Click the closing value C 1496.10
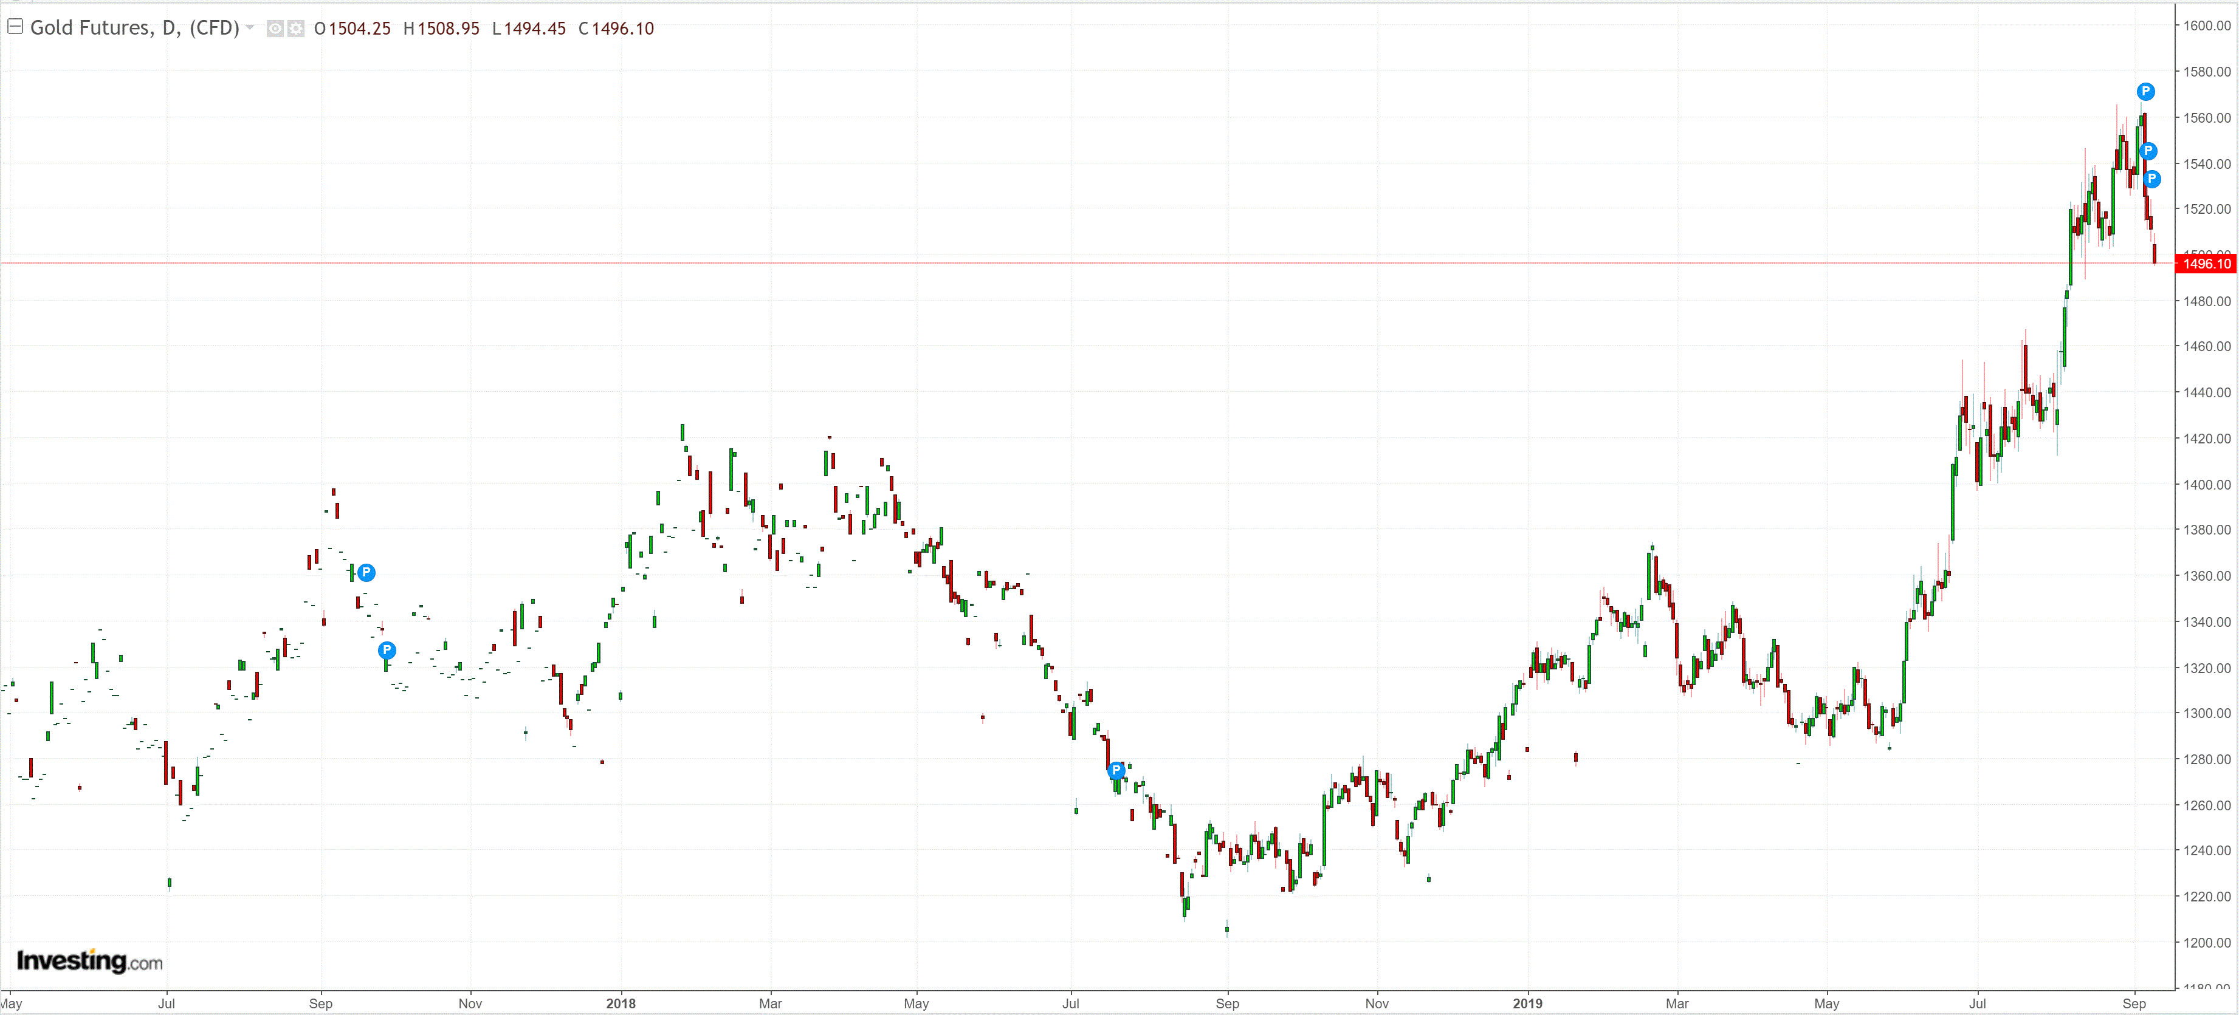 point(616,29)
